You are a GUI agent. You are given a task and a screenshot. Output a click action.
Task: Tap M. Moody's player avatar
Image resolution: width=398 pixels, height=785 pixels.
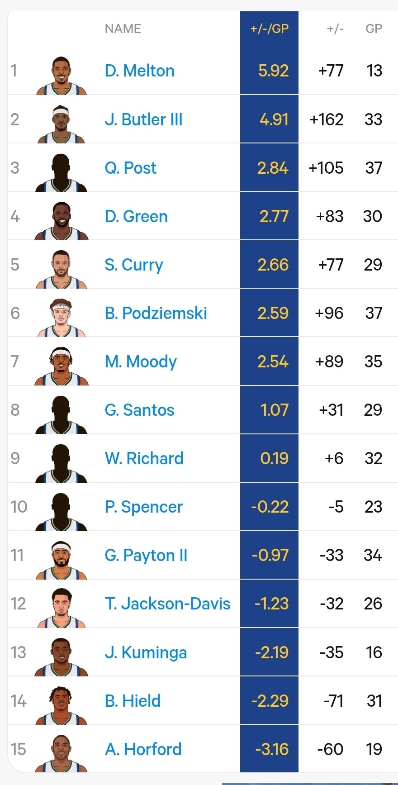[62, 366]
